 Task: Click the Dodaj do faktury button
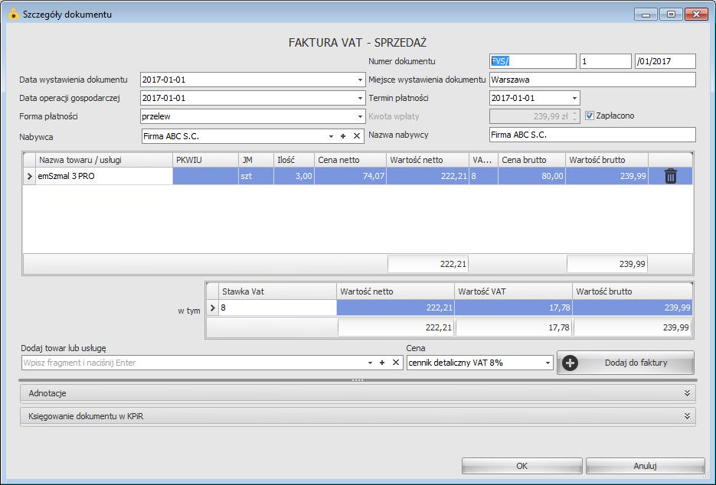pyautogui.click(x=626, y=363)
